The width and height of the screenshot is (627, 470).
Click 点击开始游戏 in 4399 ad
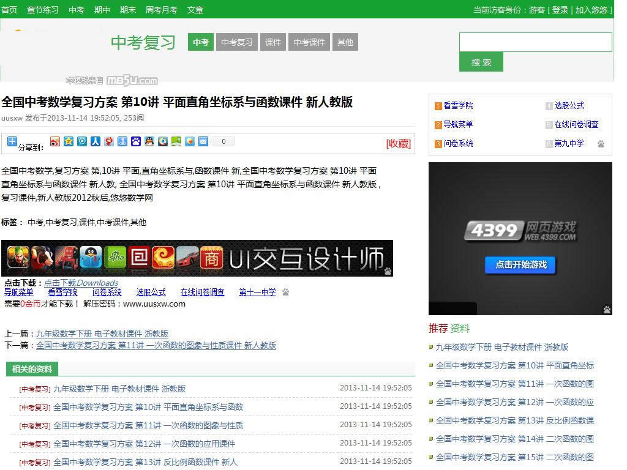click(520, 264)
